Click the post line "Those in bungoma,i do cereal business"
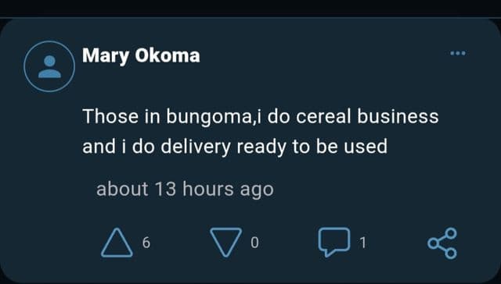The height and width of the screenshot is (284, 501). pyautogui.click(x=261, y=116)
